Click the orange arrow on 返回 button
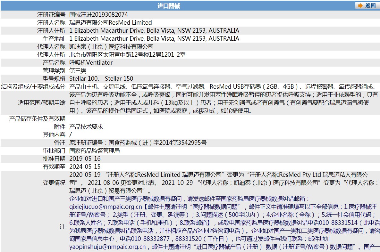Viewport: 380px width, 252px height. point(360,5)
